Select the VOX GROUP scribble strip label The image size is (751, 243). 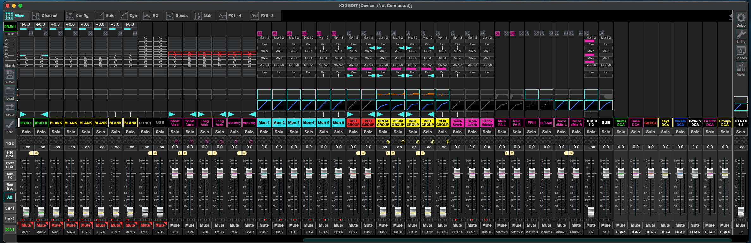coord(442,123)
